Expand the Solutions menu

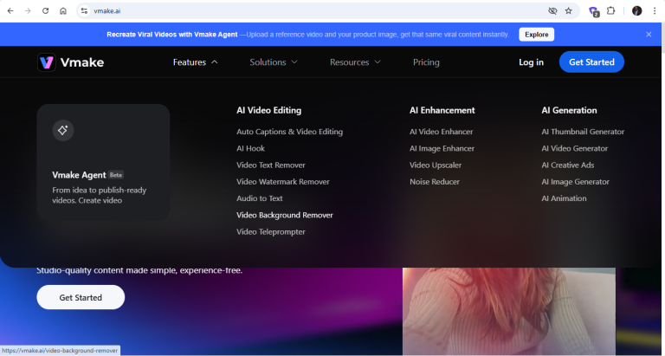coord(274,62)
